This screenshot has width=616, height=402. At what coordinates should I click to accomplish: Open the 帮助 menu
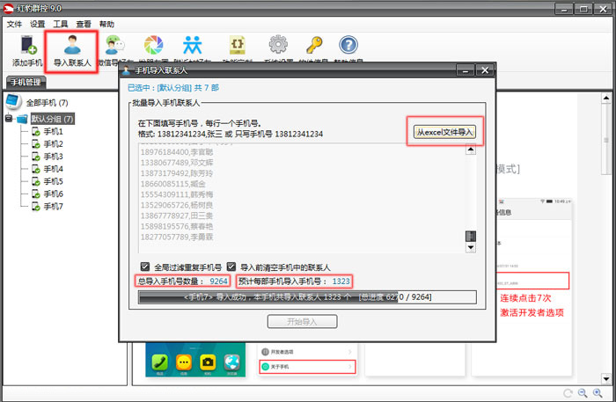coord(106,25)
